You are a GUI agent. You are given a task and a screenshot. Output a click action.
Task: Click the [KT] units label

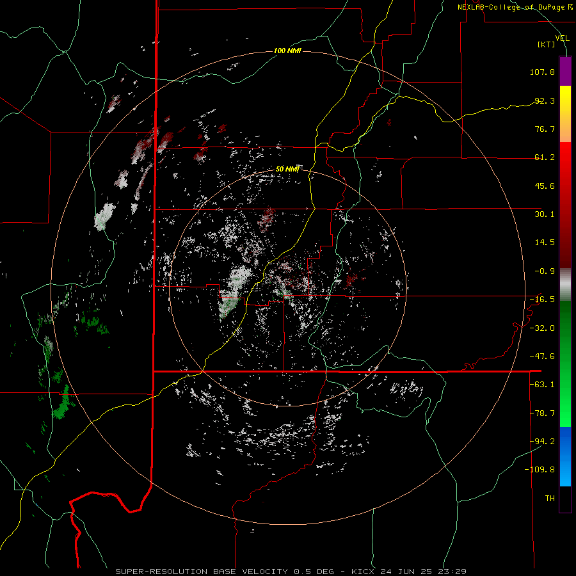coord(547,44)
